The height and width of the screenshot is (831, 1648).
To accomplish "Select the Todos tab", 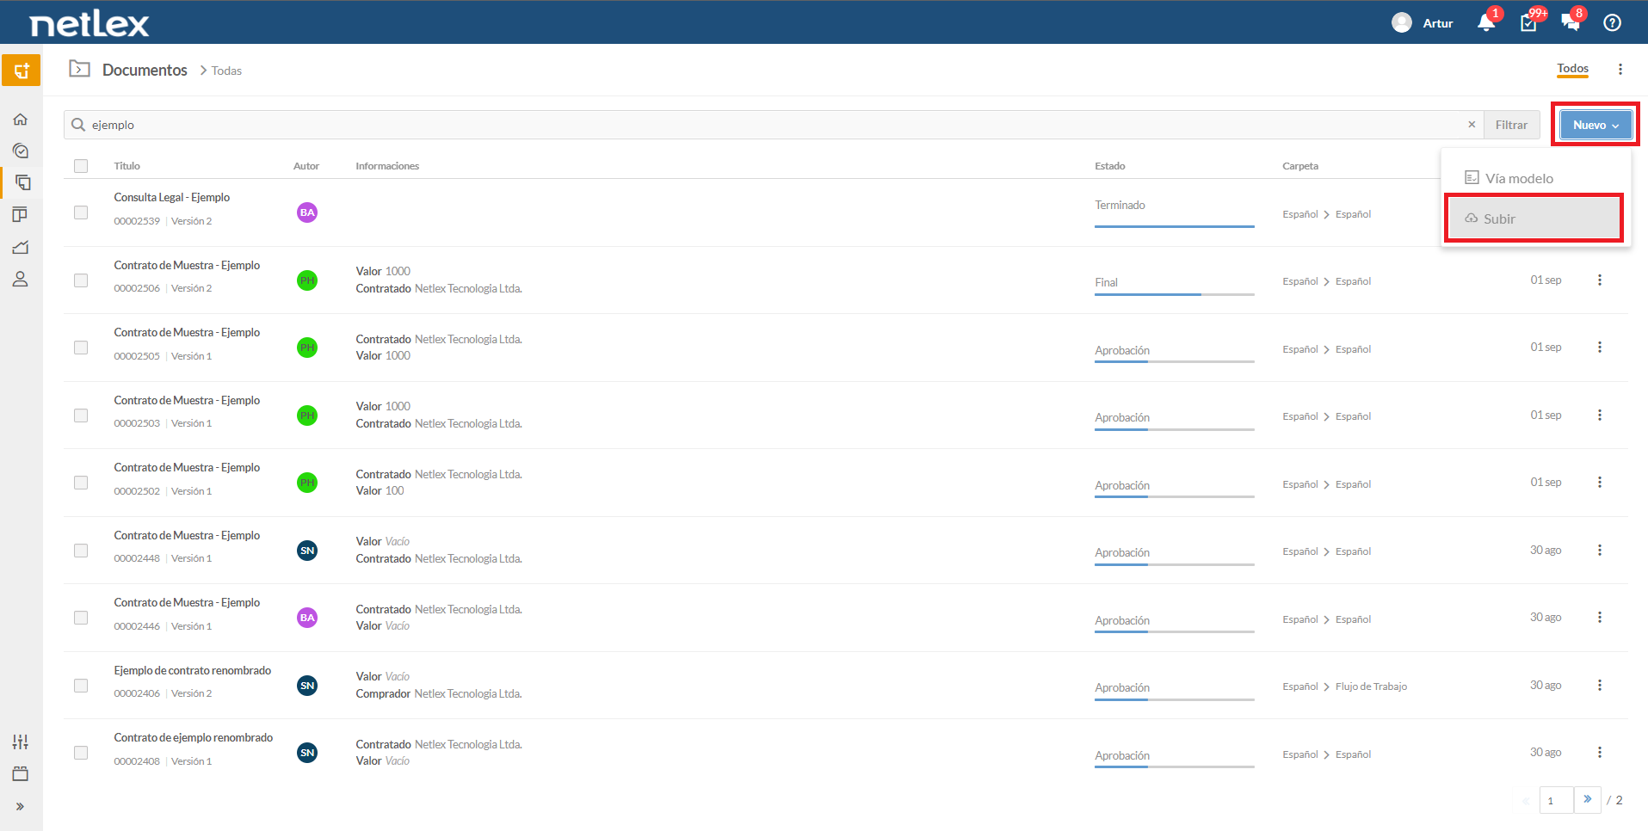I will coord(1572,69).
